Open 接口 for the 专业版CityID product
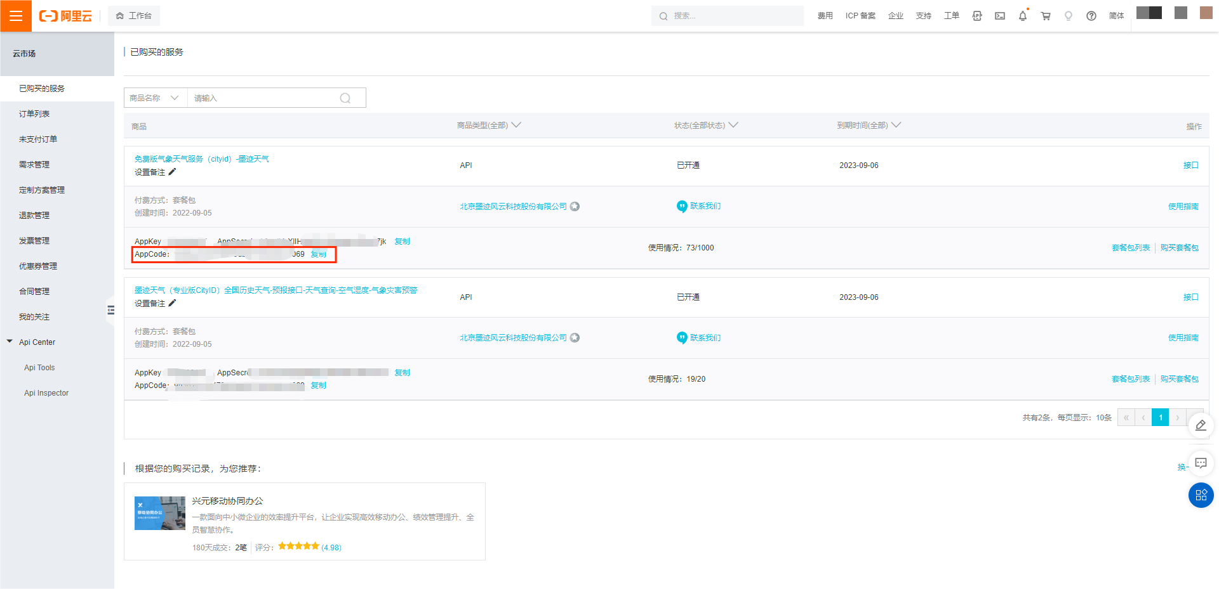Image resolution: width=1219 pixels, height=589 pixels. coord(1190,297)
